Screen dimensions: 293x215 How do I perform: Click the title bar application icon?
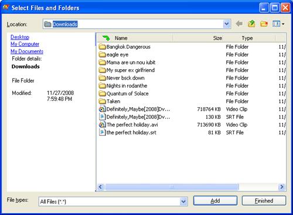tap(6, 8)
